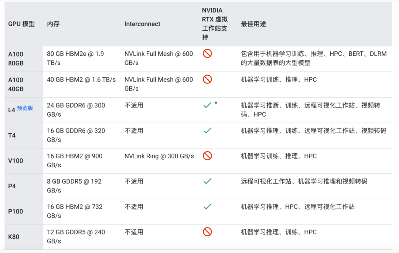Screen dimensions: 399x253
Task: Click the not-supported icon in K80 row
Action: [207, 232]
